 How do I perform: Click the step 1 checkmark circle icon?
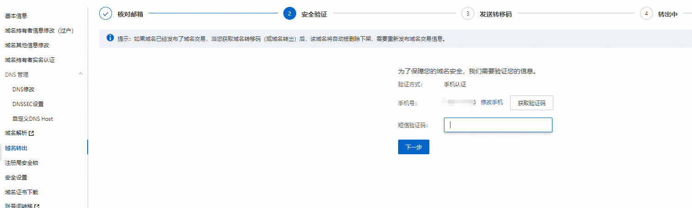tap(106, 14)
